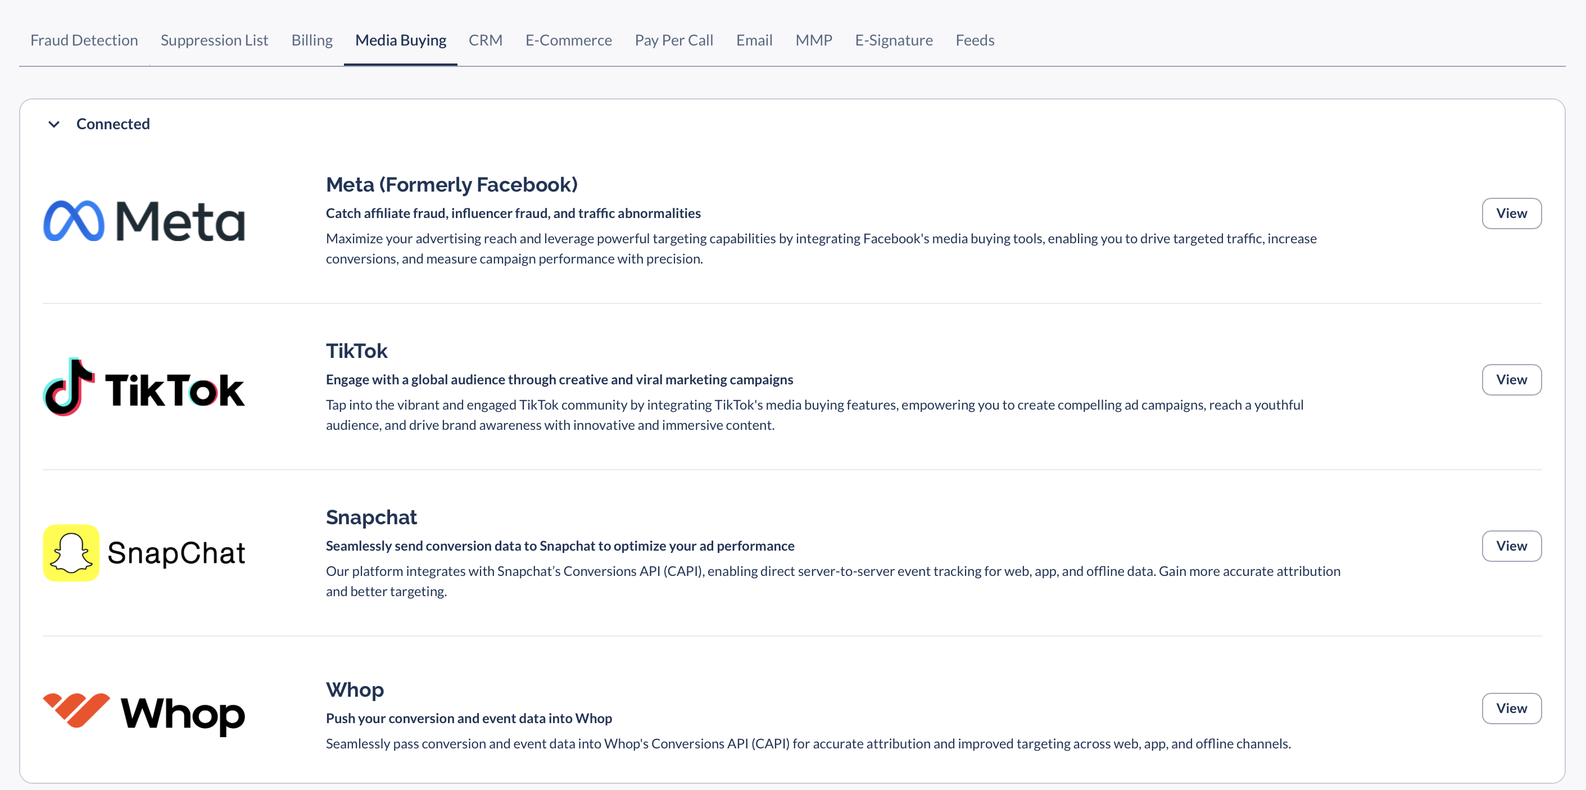Open the E-Signature tab
This screenshot has width=1586, height=790.
[x=894, y=40]
